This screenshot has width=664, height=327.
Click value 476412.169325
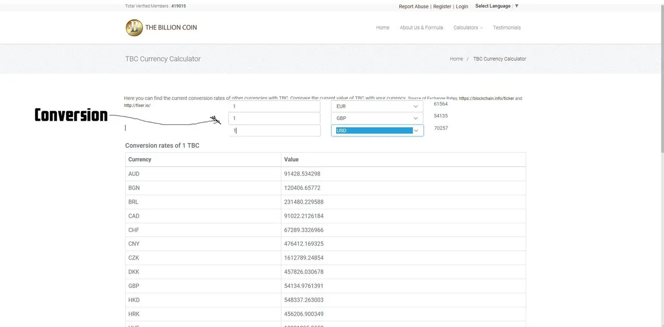(304, 244)
